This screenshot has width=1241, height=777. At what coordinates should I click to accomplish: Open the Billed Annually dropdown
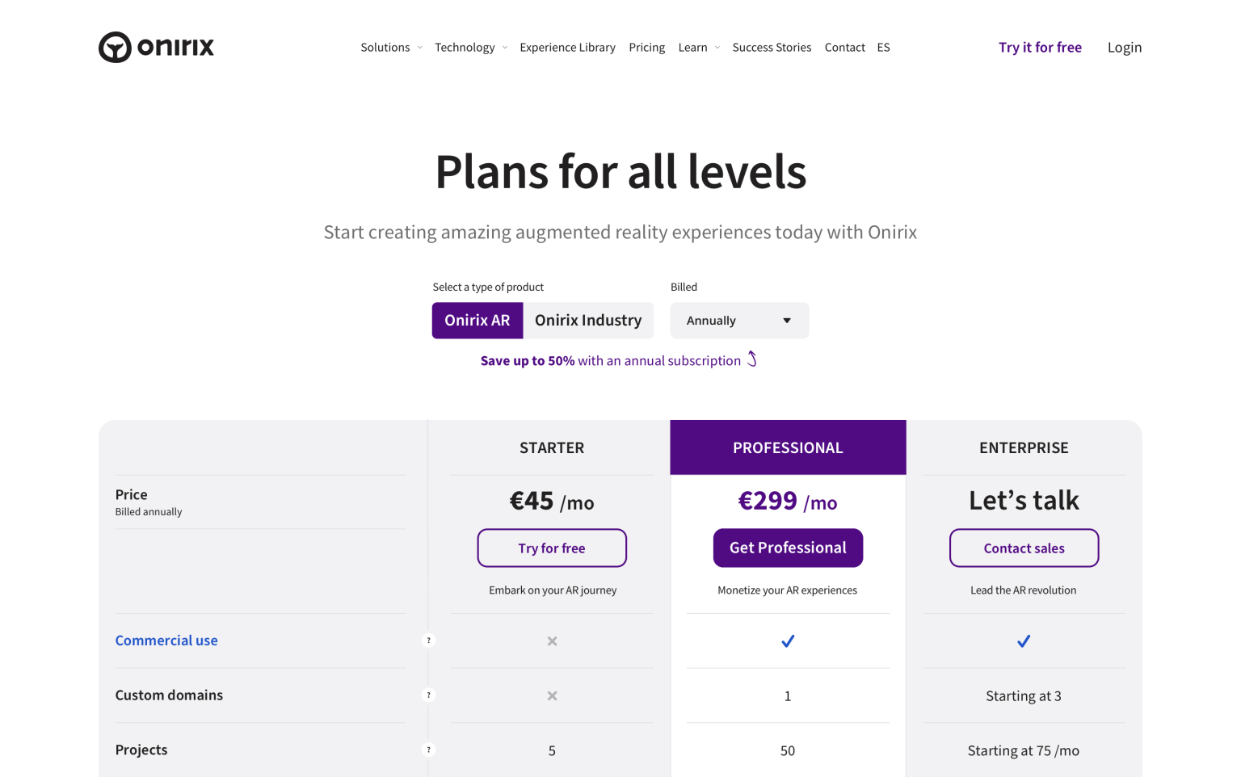click(x=738, y=320)
